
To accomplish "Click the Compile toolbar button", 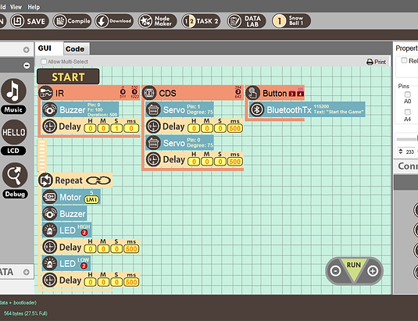I will point(72,21).
